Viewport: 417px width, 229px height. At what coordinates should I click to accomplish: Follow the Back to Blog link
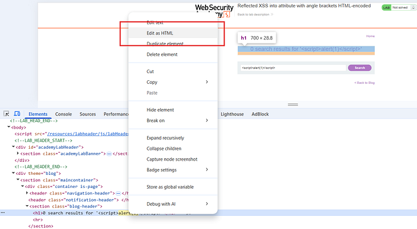pos(365,83)
